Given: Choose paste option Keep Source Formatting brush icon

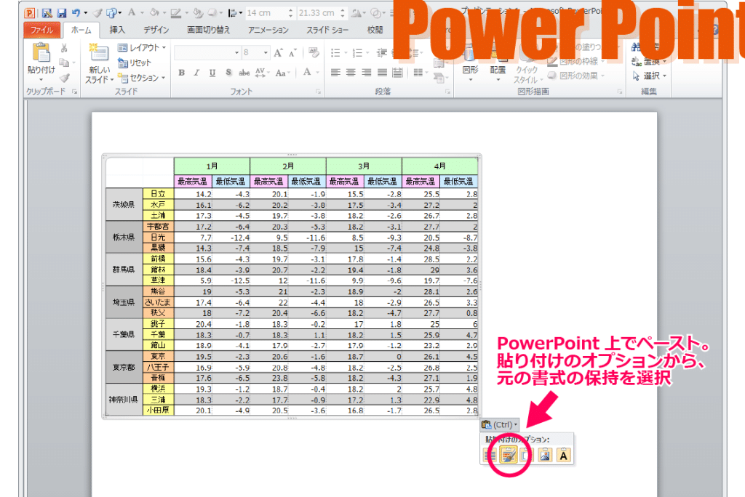Looking at the screenshot, I should pos(509,456).
